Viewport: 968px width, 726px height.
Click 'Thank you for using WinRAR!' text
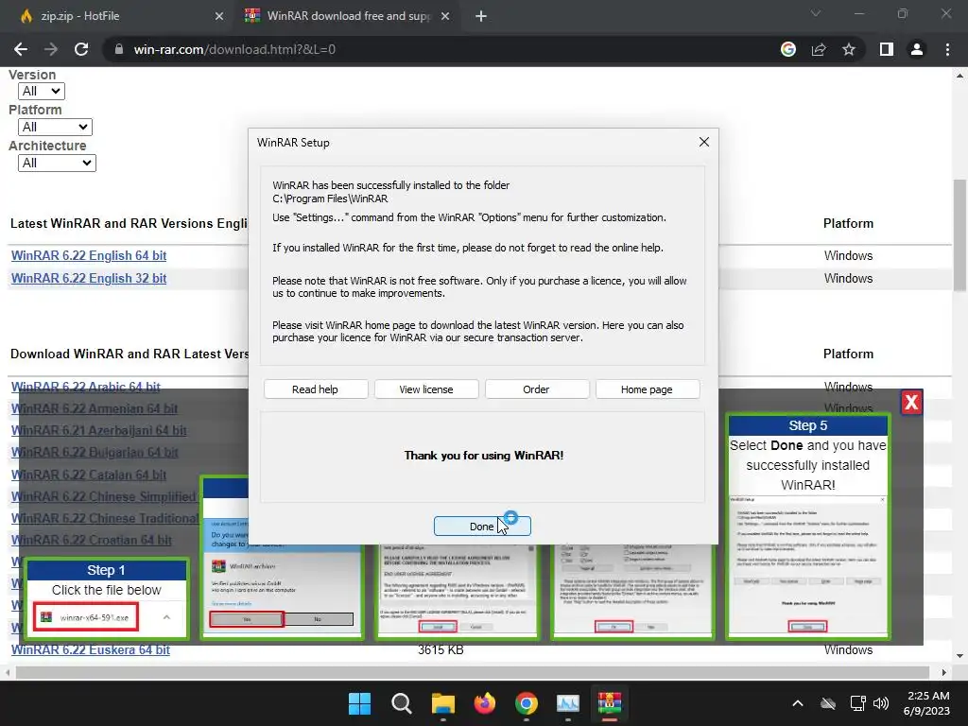(x=484, y=456)
